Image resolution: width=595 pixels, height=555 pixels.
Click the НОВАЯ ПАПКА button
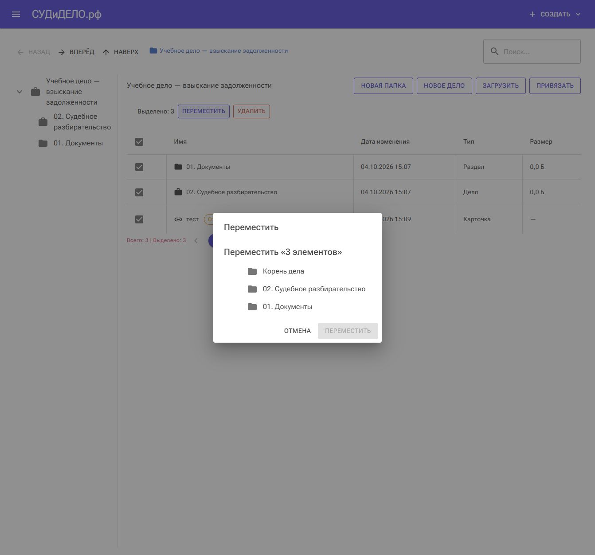pyautogui.click(x=384, y=86)
